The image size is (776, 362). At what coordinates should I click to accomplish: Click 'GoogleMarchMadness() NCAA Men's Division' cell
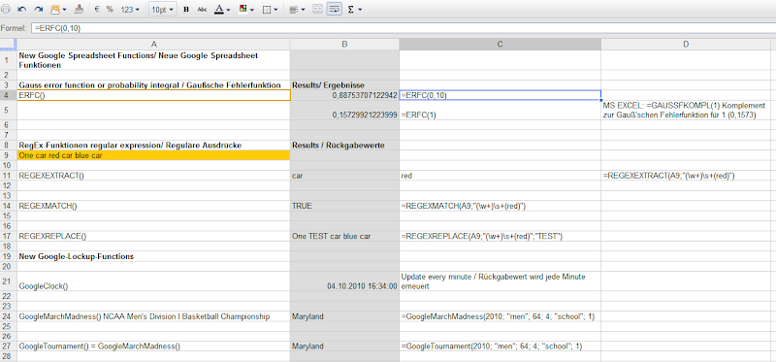click(153, 316)
